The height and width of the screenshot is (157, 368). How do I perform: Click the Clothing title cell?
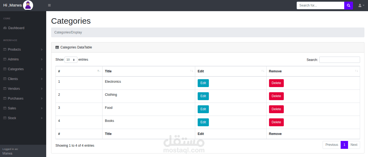[149, 96]
